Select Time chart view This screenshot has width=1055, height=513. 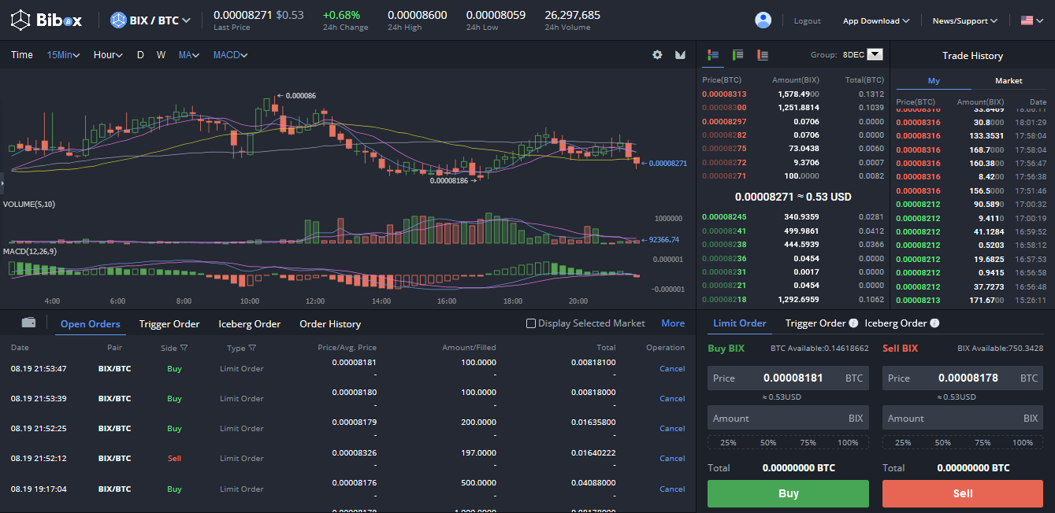[22, 55]
